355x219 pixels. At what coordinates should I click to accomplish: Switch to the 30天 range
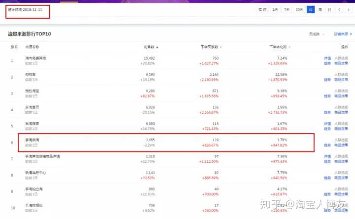pyautogui.click(x=299, y=10)
